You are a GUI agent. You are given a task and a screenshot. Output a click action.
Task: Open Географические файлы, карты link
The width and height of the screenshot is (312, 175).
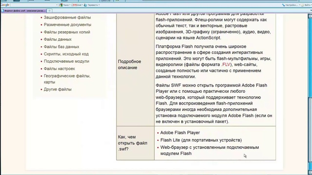pos(67,79)
